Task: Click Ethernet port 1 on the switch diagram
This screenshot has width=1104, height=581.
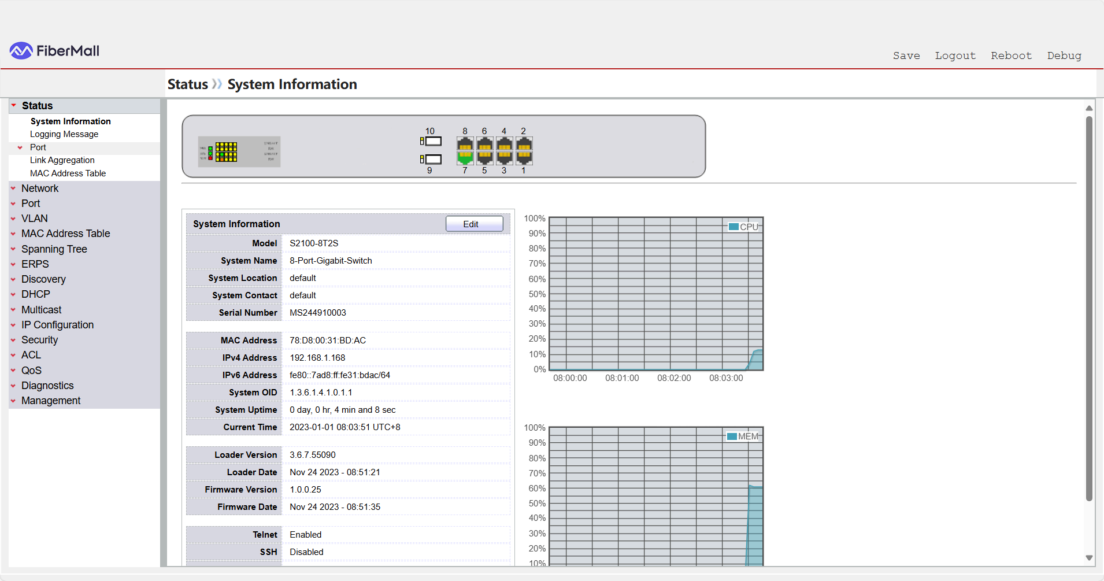Action: [524, 157]
